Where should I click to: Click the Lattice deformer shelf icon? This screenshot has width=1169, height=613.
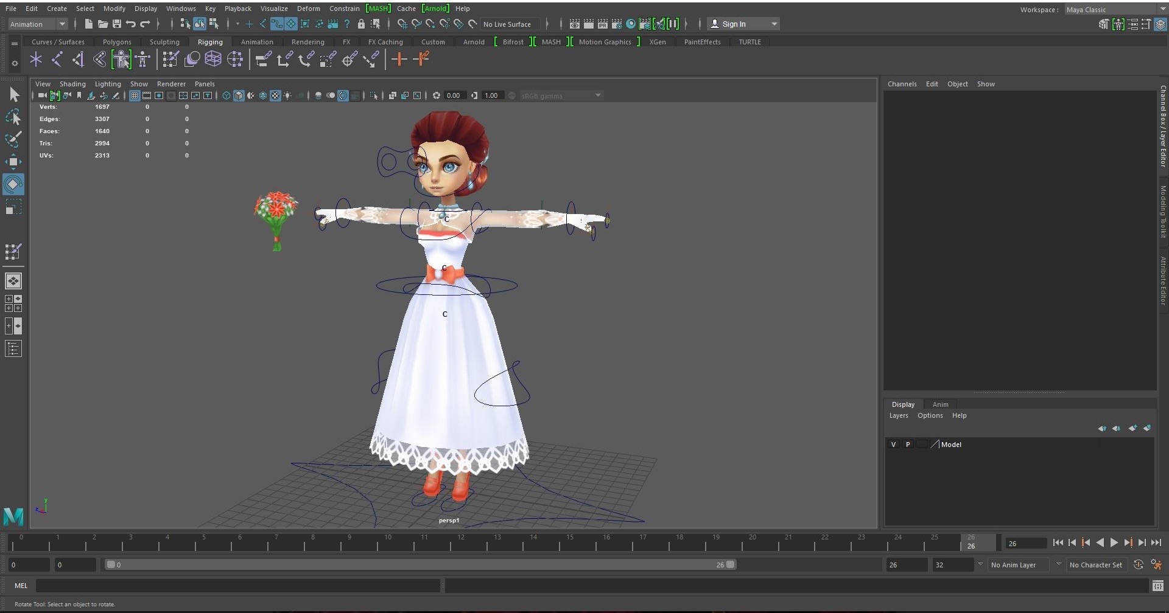point(213,59)
